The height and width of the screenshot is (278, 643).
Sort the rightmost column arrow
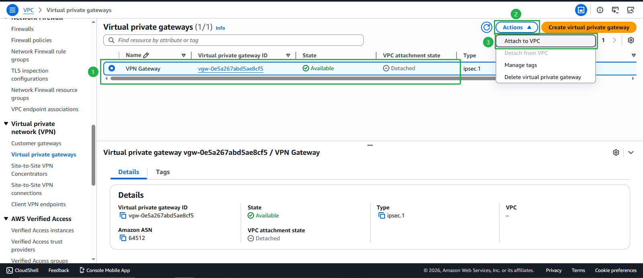[x=634, y=55]
